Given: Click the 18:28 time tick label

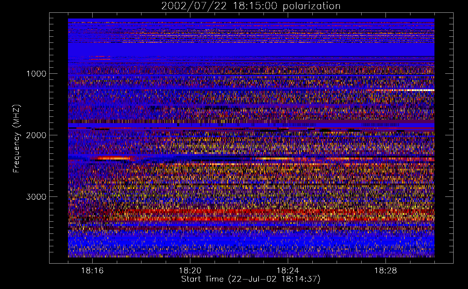Looking at the screenshot, I should coord(386,271).
